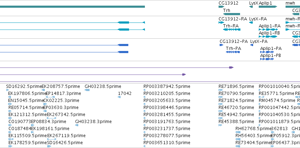Select the Aplip1 gene arrow

(268, 7)
